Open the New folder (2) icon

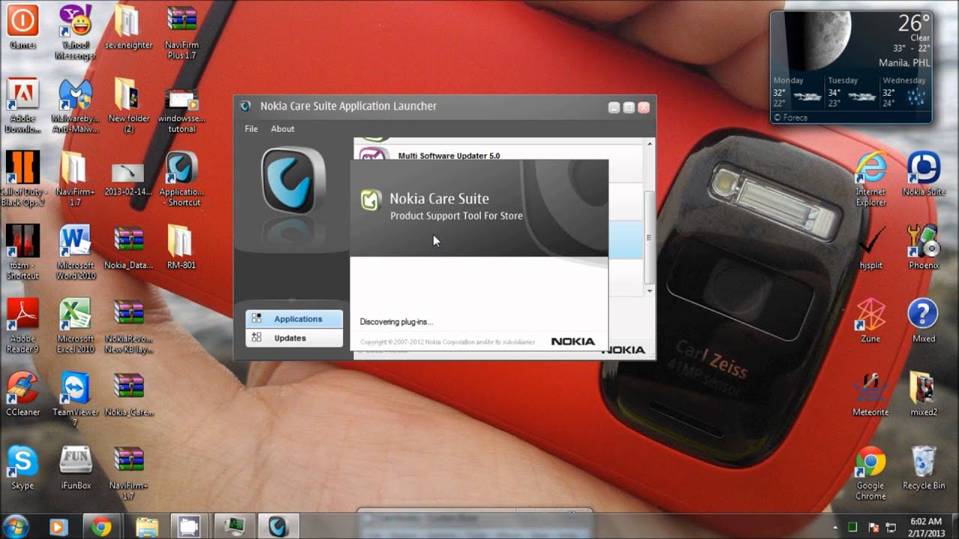coord(129,106)
